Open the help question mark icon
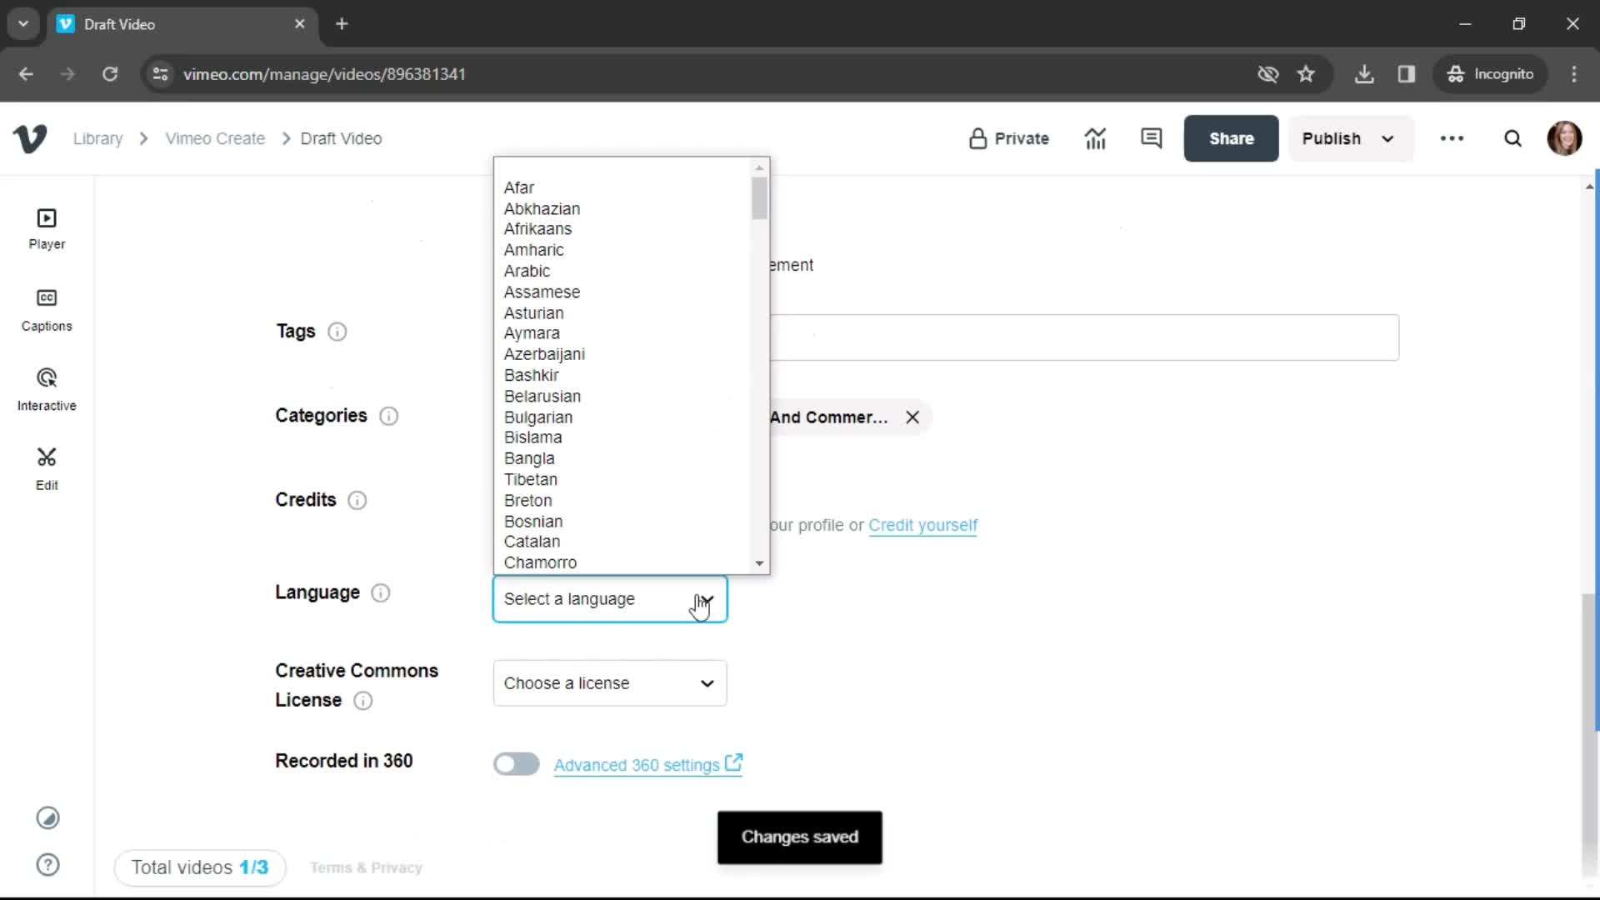The image size is (1600, 900). [x=48, y=865]
